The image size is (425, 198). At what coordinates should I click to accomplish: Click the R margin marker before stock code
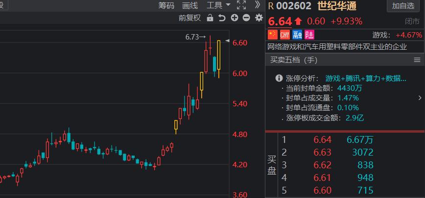pos(271,6)
